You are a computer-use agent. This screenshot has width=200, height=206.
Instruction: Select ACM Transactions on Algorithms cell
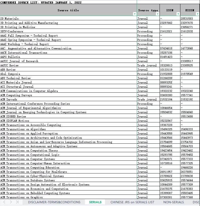pyautogui.click(x=68, y=129)
